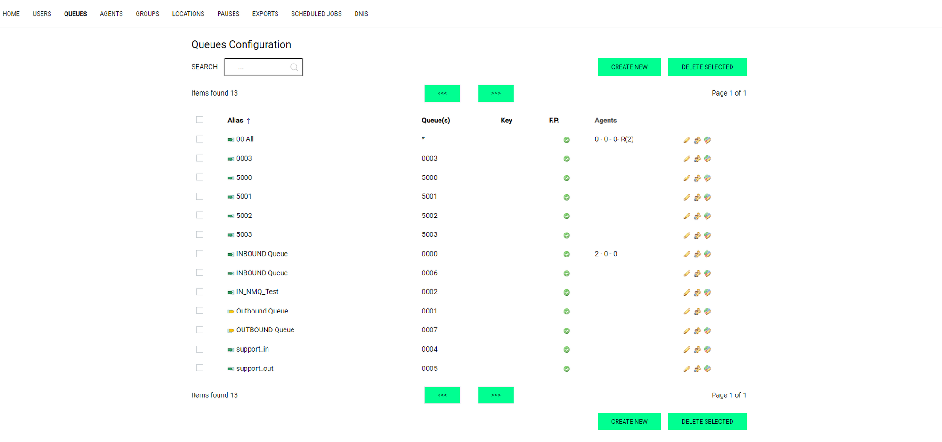Image resolution: width=942 pixels, height=442 pixels.
Task: Click yellow outbound icon beside queue 0001 alias
Action: [230, 312]
